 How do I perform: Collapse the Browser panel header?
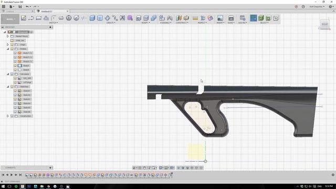coord(3,27)
